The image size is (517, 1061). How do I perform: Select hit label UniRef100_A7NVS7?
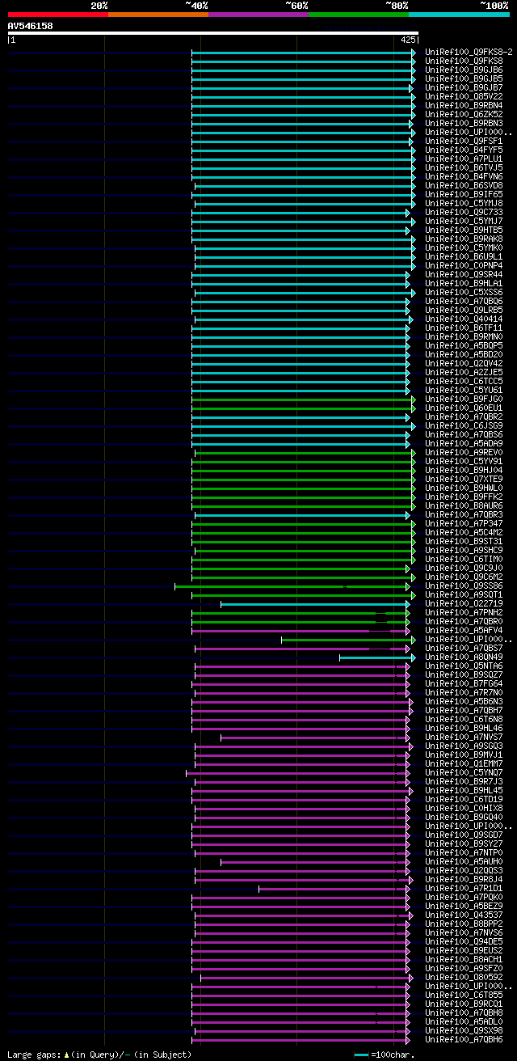click(x=464, y=737)
